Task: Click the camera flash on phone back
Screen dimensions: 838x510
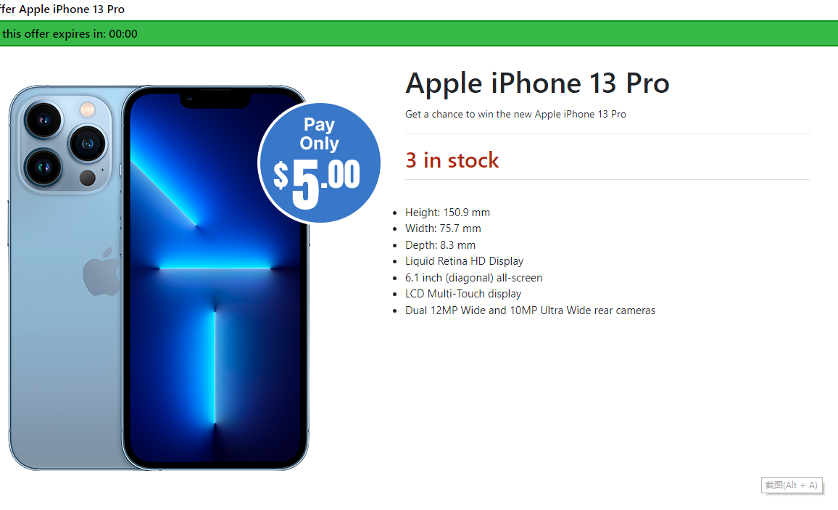Action: [87, 110]
